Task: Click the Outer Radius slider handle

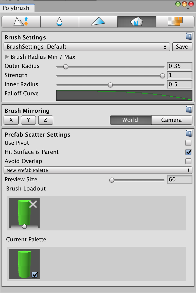Action: [x=66, y=67]
